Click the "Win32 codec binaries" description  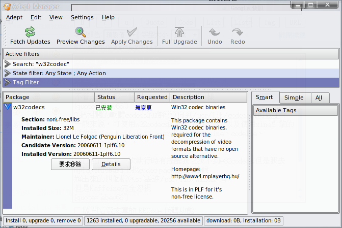pos(198,107)
